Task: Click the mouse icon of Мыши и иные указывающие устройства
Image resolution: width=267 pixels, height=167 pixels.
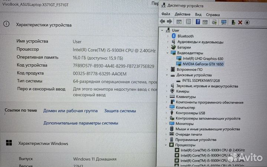Action: point(172,129)
